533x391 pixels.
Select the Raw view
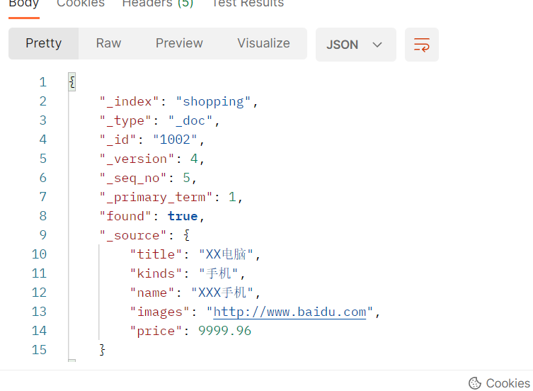[108, 43]
